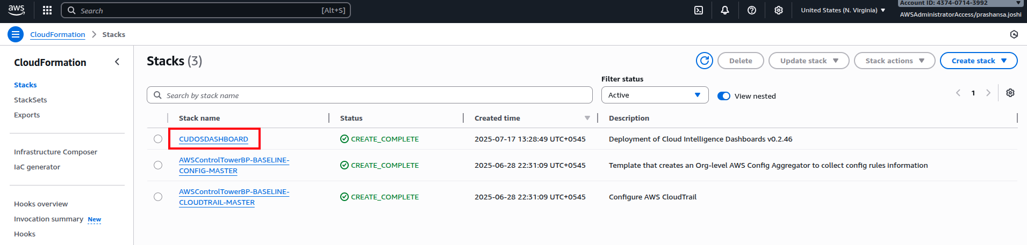The image size is (1027, 245).
Task: Open the AWSControlTowerBP-BASELINE-CONFIG-MASTER stack link
Action: click(234, 165)
